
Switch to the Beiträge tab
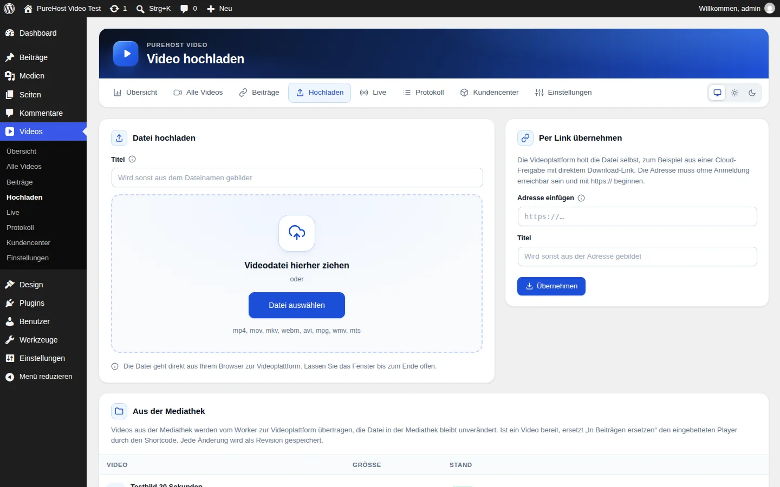point(259,93)
